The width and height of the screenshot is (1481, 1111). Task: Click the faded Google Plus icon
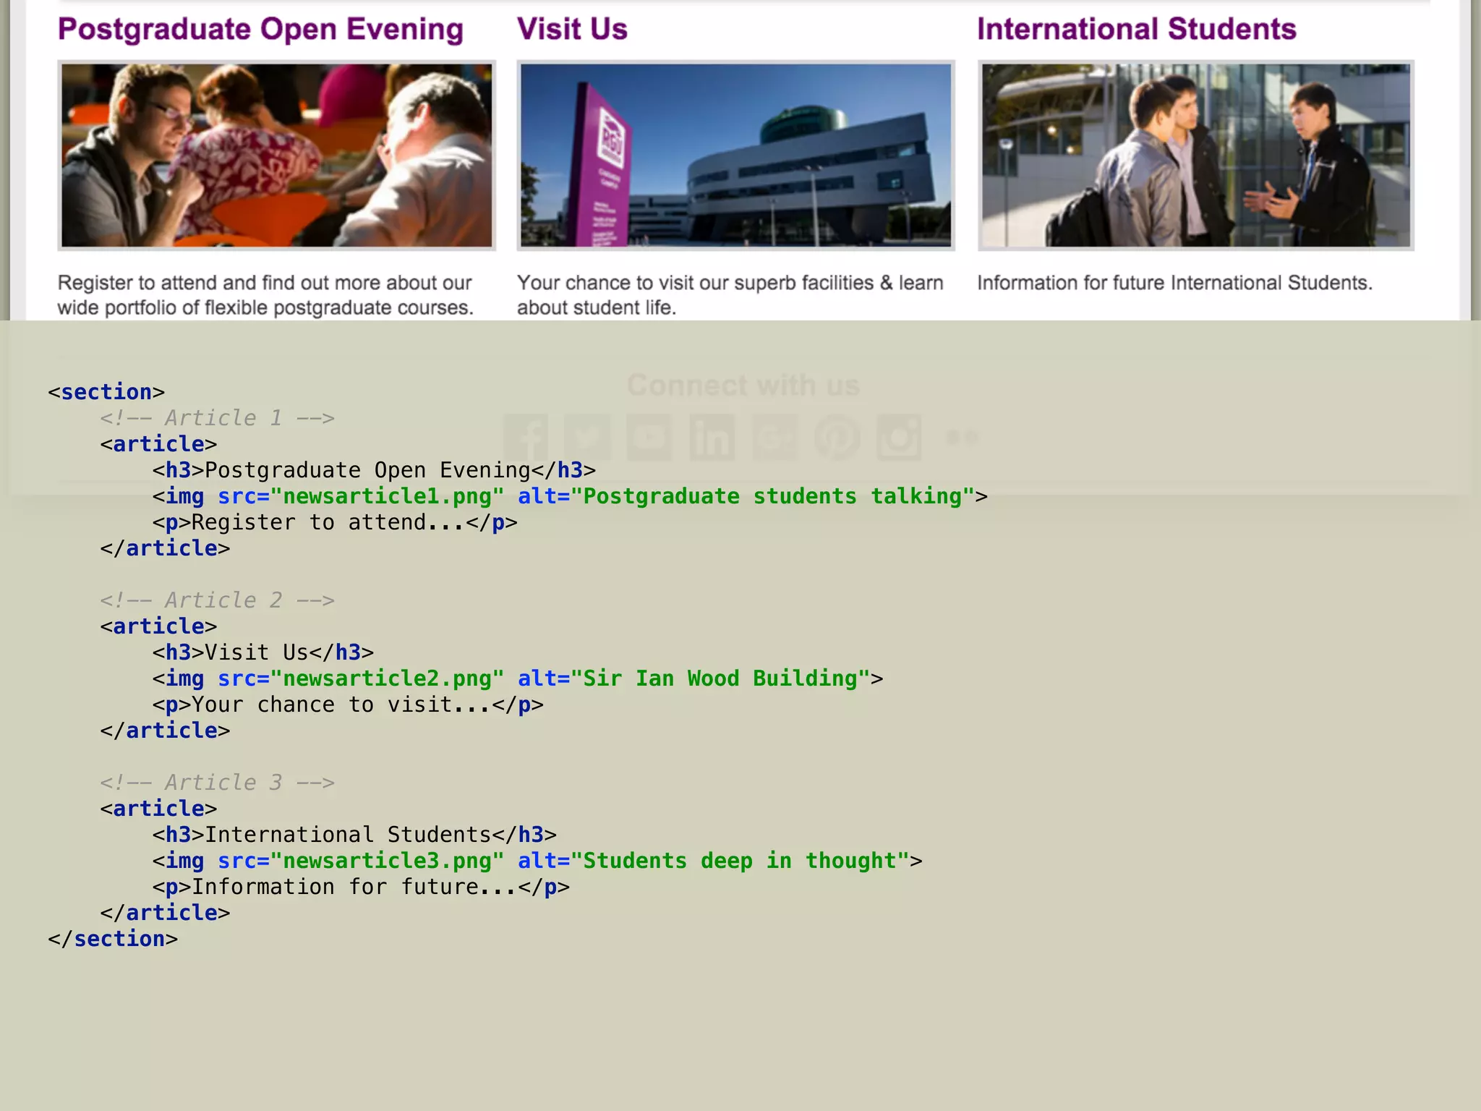(x=774, y=438)
